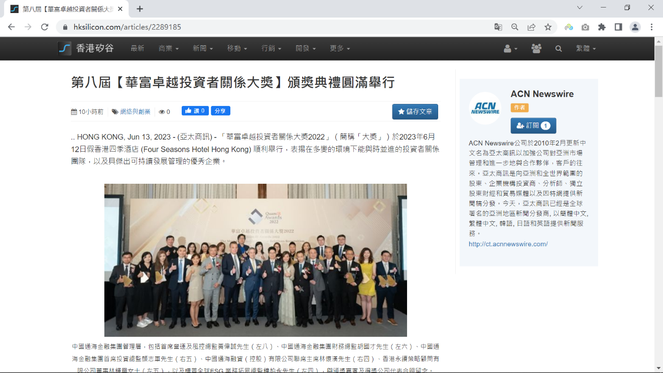Click the translate page icon in the address bar
Viewport: 663px width, 373px height.
[x=498, y=27]
